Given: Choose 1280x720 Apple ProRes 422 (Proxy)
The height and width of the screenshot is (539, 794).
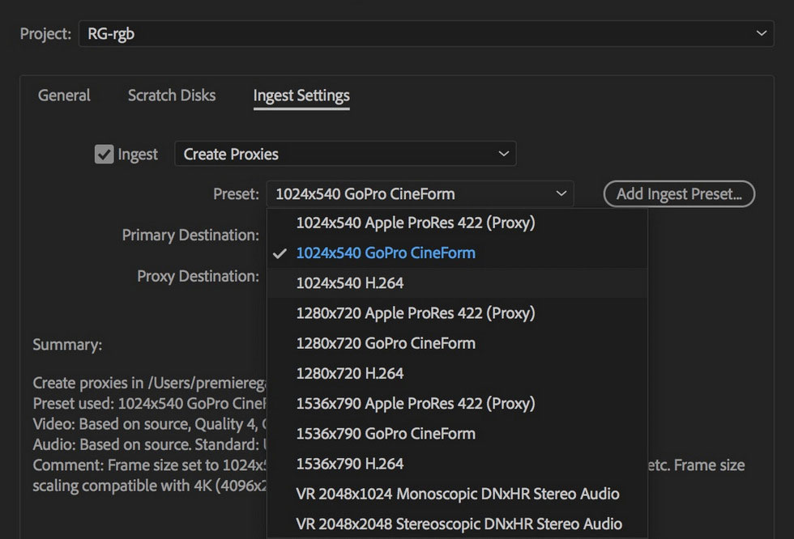Looking at the screenshot, I should 416,313.
